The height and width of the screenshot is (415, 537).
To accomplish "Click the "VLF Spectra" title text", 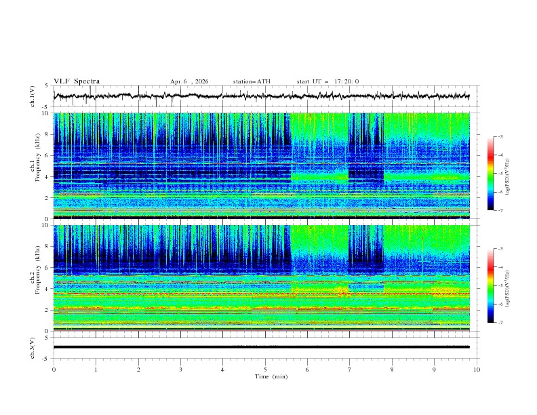I will point(77,81).
